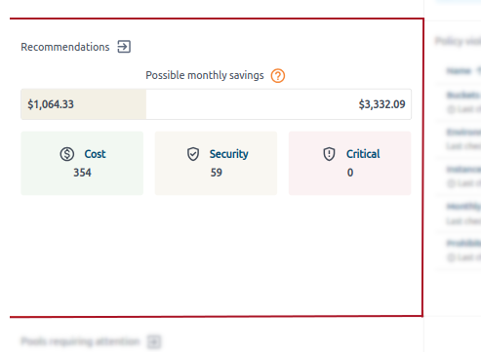481x352 pixels.
Task: Click the 59 security recommendations count
Action: (217, 173)
